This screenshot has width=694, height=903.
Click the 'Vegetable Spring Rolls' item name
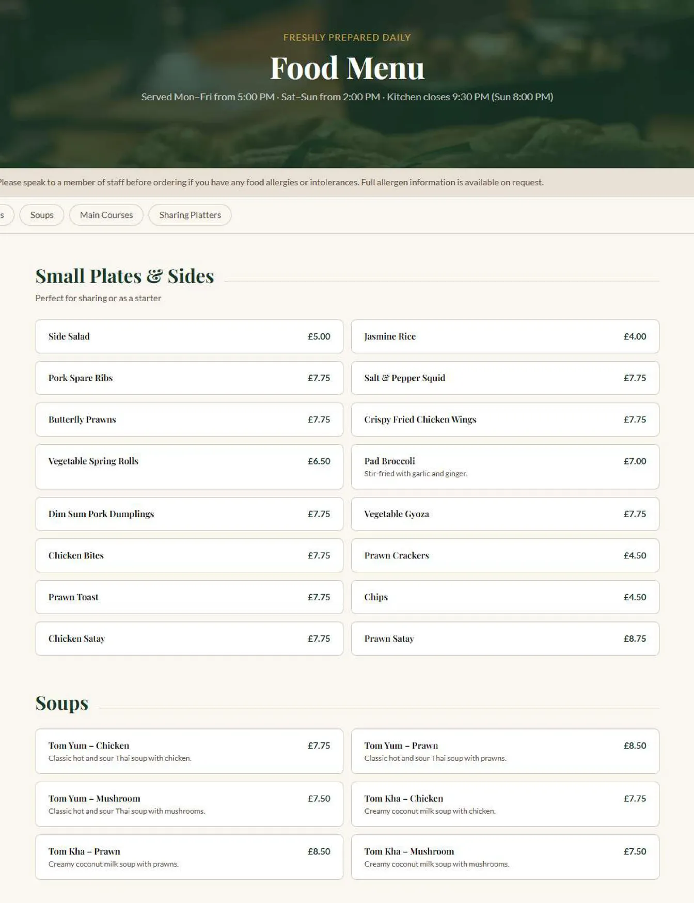click(x=93, y=461)
